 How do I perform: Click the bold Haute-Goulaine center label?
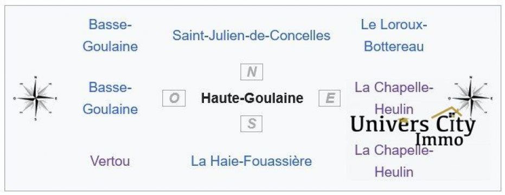252,98
